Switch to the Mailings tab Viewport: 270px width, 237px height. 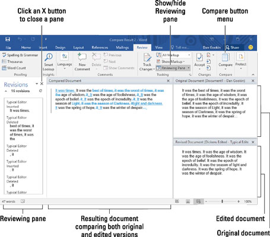pyautogui.click(x=122, y=47)
